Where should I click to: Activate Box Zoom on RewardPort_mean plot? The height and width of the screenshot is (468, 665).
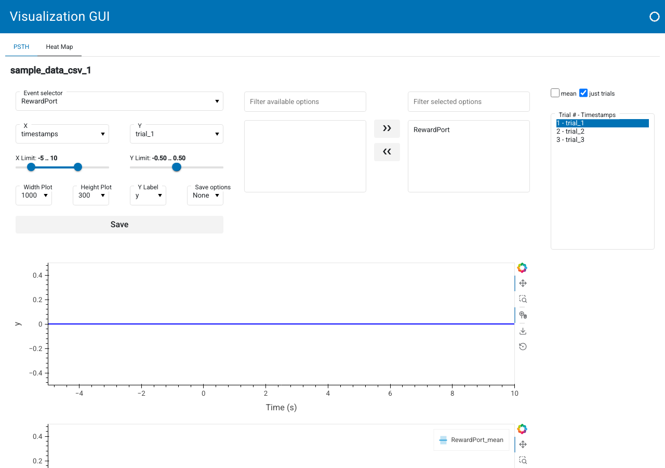[x=523, y=460]
